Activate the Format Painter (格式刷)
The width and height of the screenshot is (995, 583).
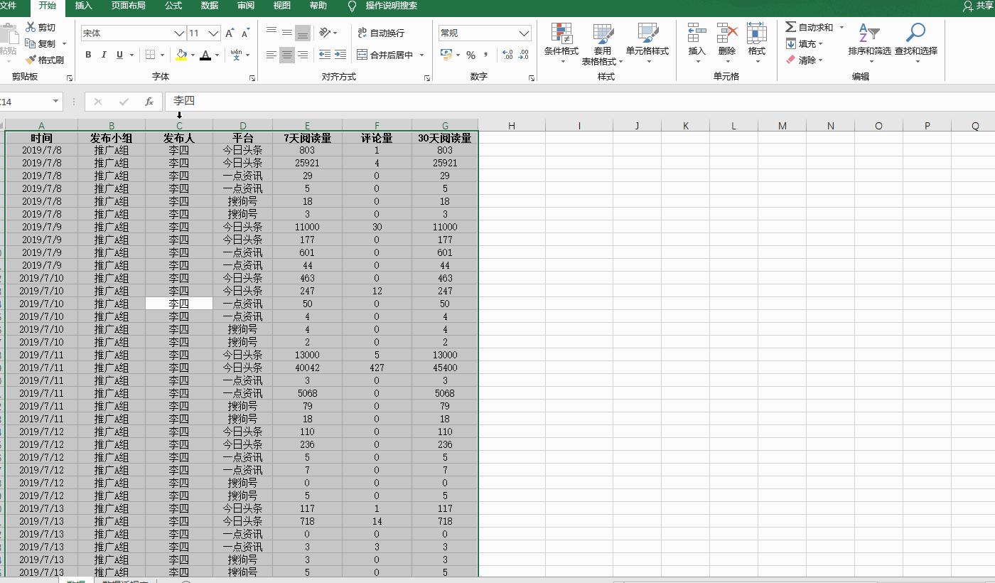point(44,60)
